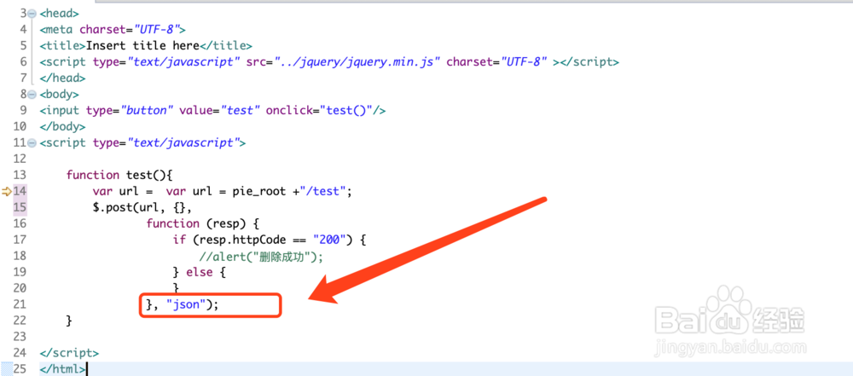Click the 'function (resp) {' callback line

pos(202,223)
